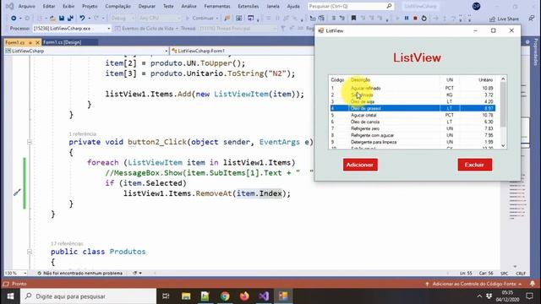Click the magnifier in the Pesquisar box
This screenshot has width=541, height=304.
(x=389, y=6)
